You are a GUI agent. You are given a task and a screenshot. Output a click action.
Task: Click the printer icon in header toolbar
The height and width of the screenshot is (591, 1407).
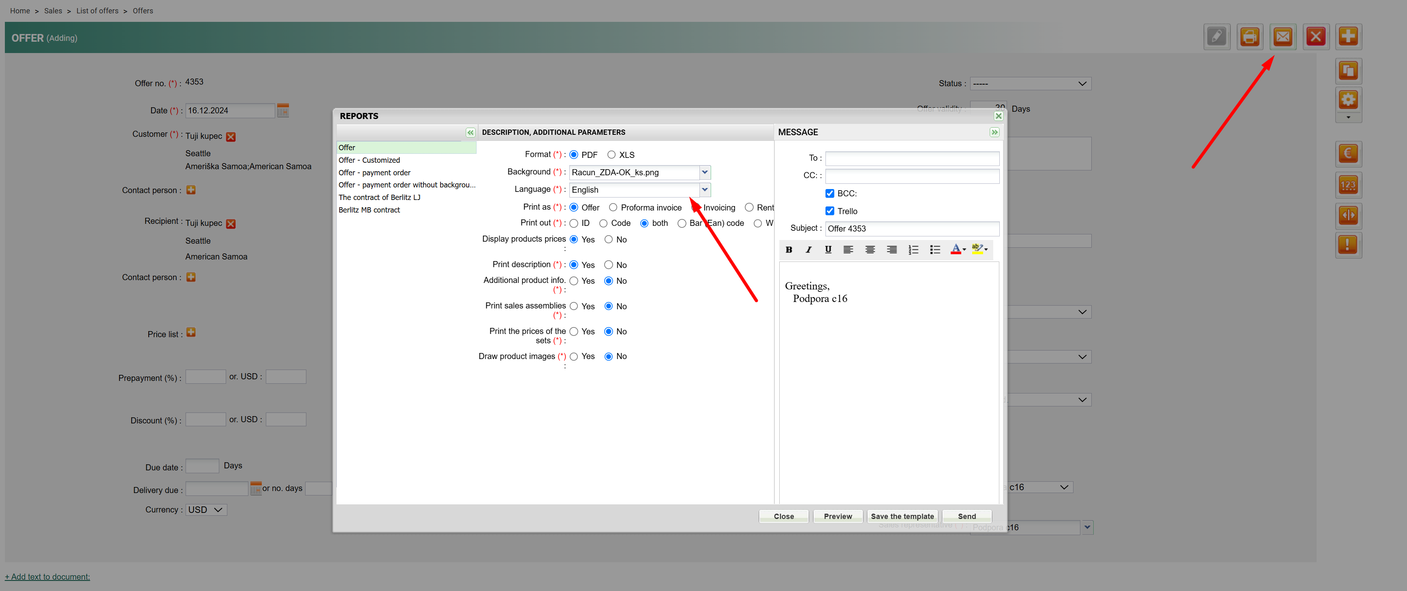tap(1249, 37)
